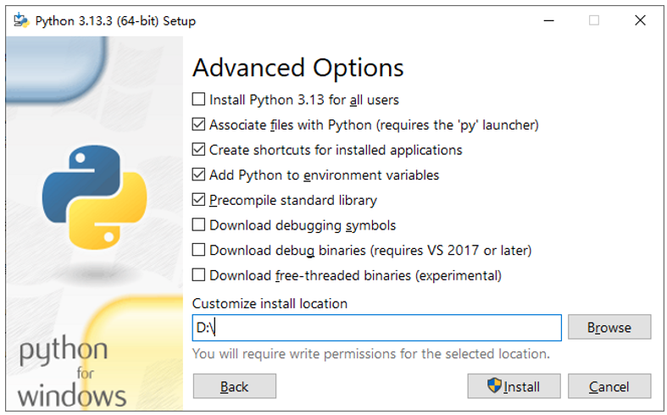Go Back to the previous setup page
This screenshot has width=667, height=415.
click(235, 386)
